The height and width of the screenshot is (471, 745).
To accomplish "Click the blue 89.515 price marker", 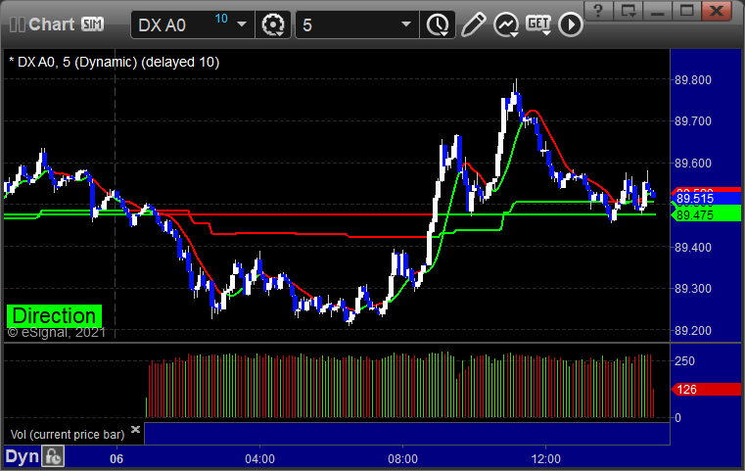I will click(x=706, y=199).
